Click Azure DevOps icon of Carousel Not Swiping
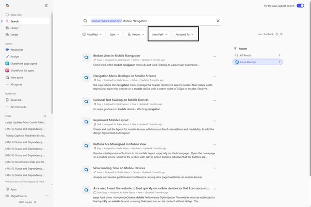Screen dimensions: 311x207 pyautogui.click(x=86, y=101)
